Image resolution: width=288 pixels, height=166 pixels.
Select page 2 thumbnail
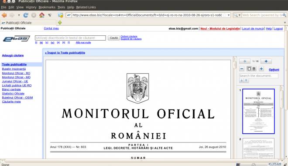pos(258,148)
